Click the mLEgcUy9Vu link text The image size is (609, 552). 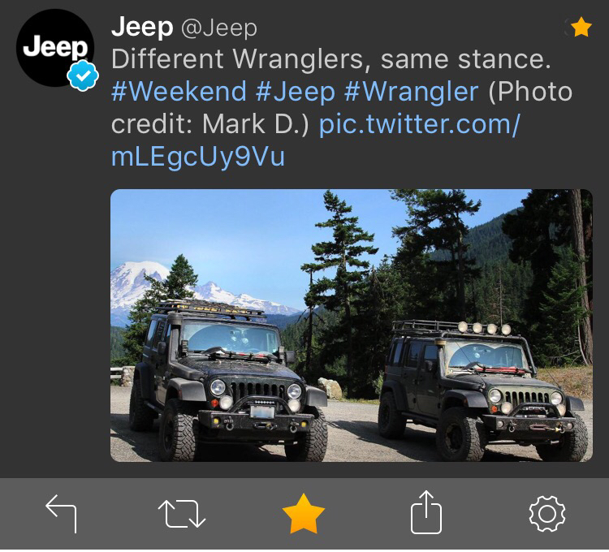pos(198,157)
